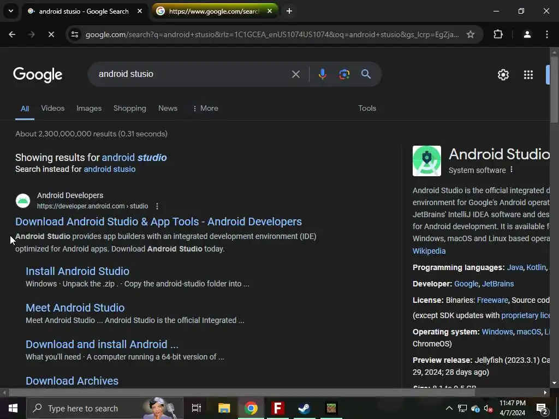This screenshot has height=419, width=559.
Task: Switch to Videos results tab
Action: (x=53, y=109)
